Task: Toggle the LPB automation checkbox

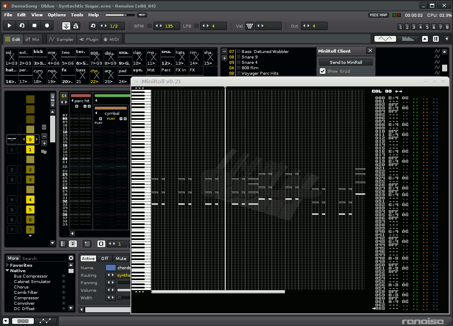Action: pyautogui.click(x=196, y=26)
